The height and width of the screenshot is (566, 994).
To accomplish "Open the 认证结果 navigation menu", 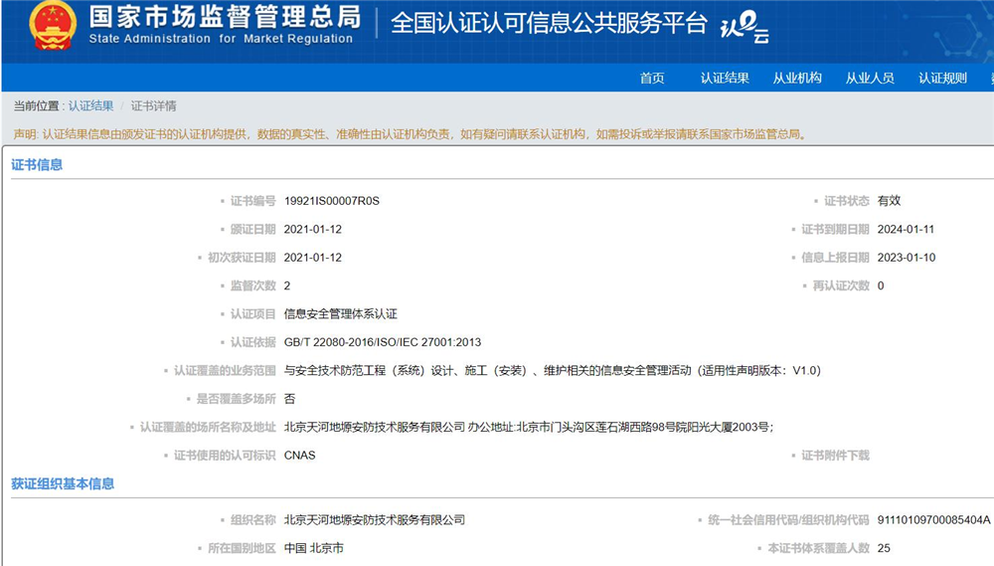I will pyautogui.click(x=725, y=78).
